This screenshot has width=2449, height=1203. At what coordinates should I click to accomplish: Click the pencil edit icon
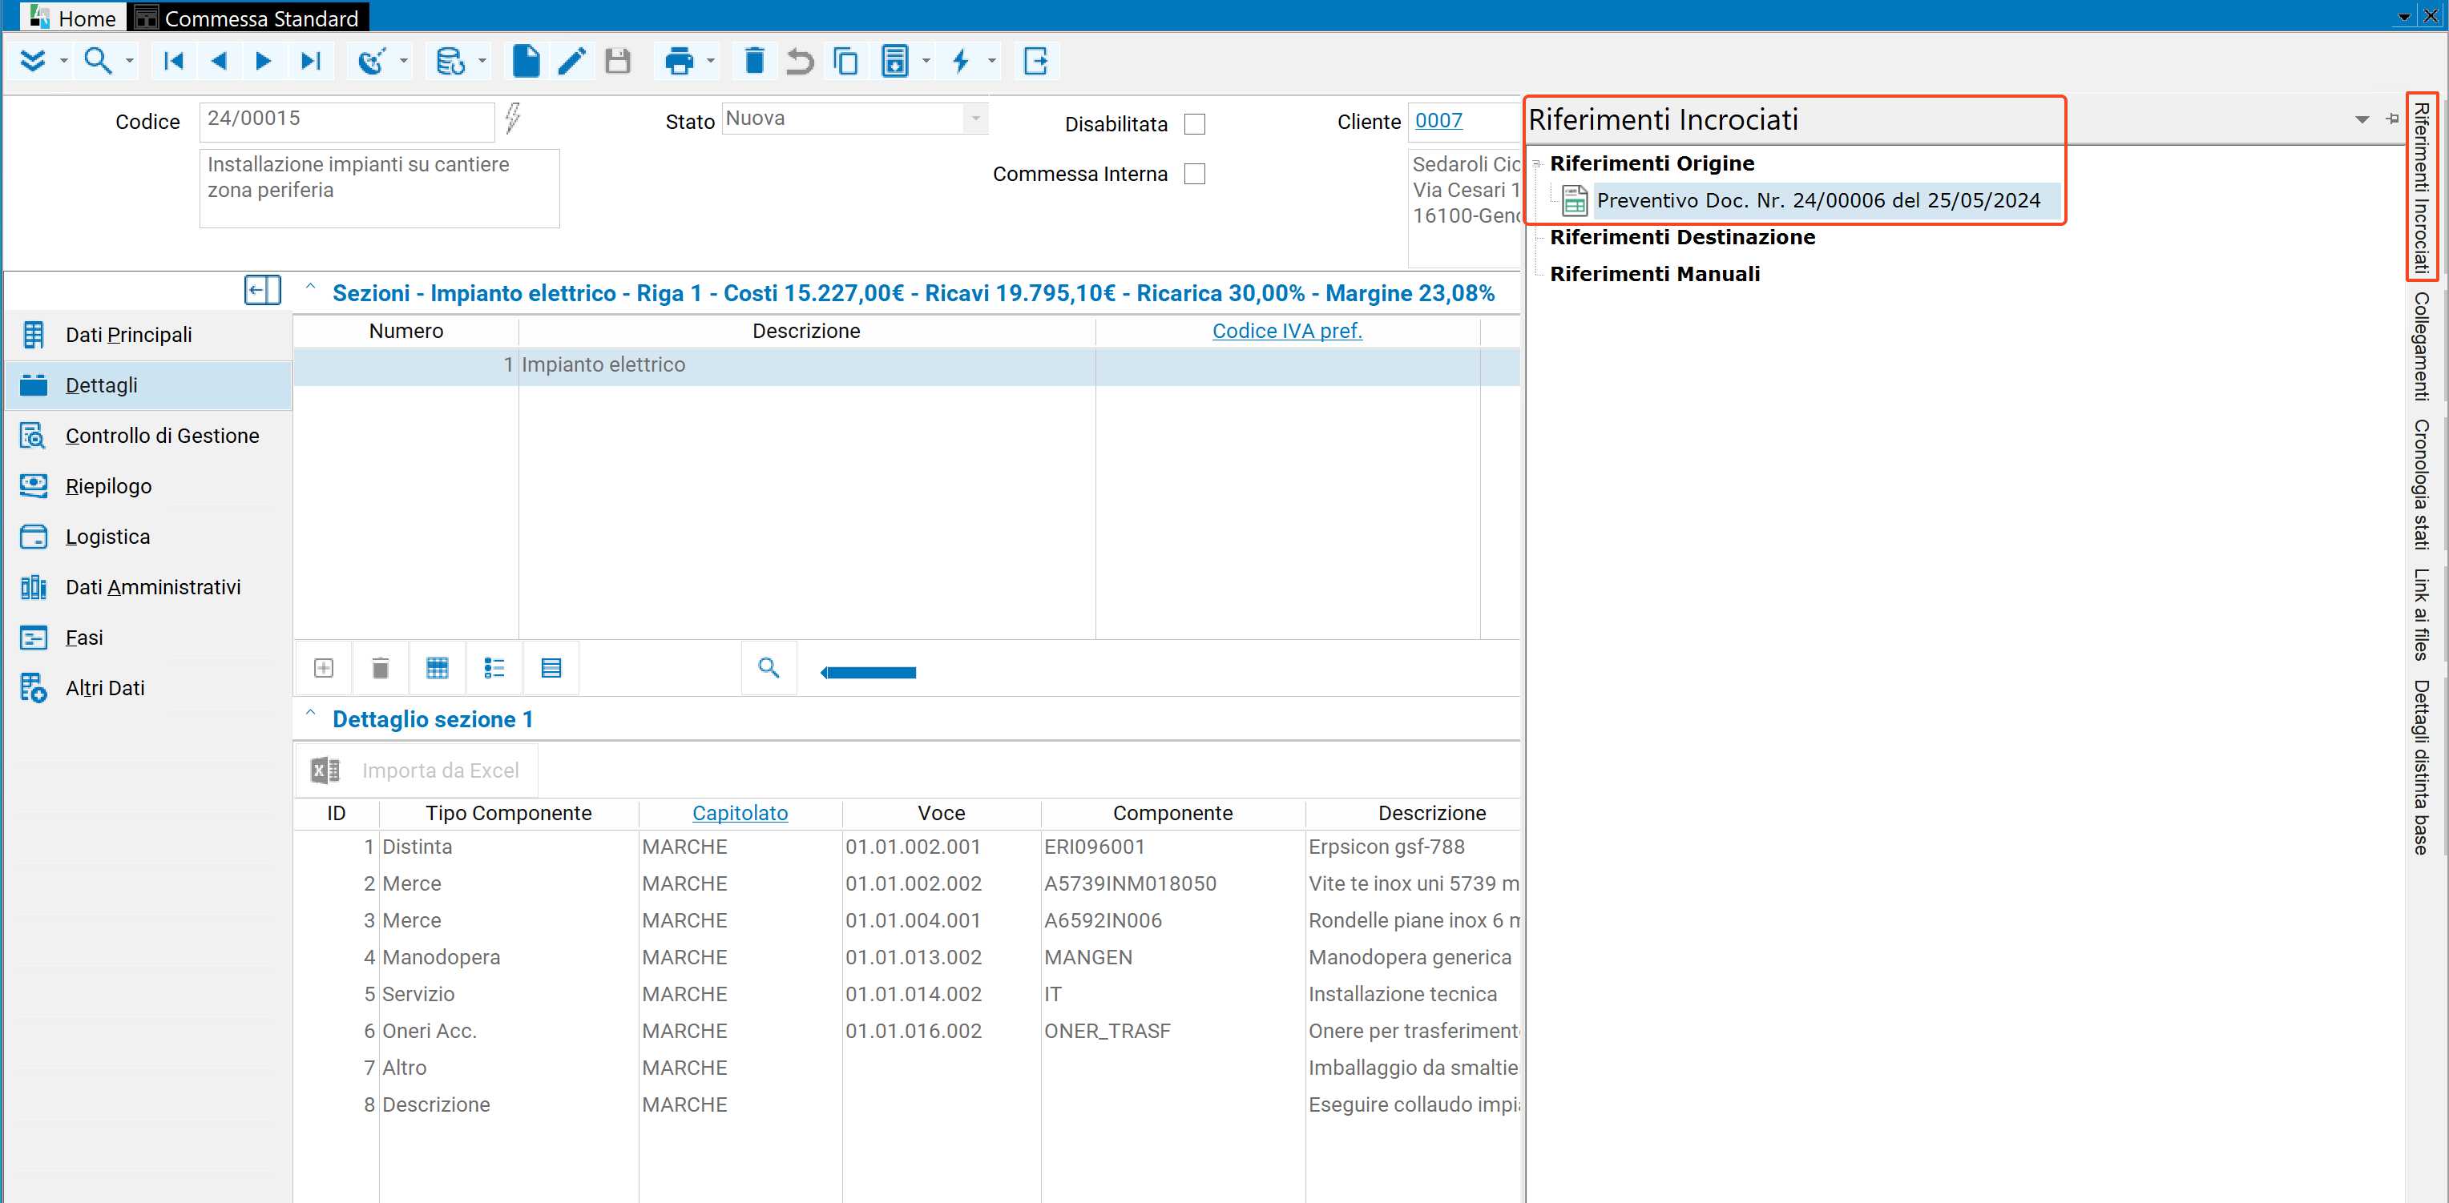[571, 62]
